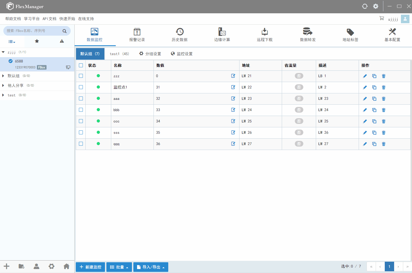Click pencil edit icon for bbb row
412x273 pixels.
point(365,110)
